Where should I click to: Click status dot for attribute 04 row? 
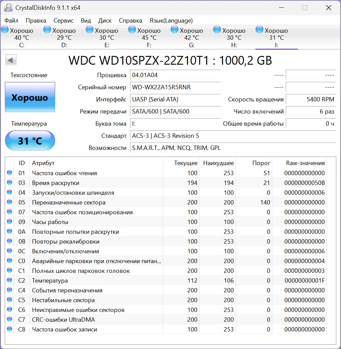click(x=9, y=192)
